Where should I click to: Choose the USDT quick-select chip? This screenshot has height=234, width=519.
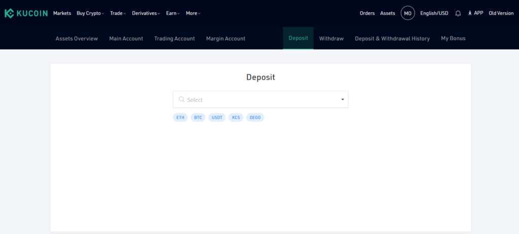pyautogui.click(x=217, y=118)
